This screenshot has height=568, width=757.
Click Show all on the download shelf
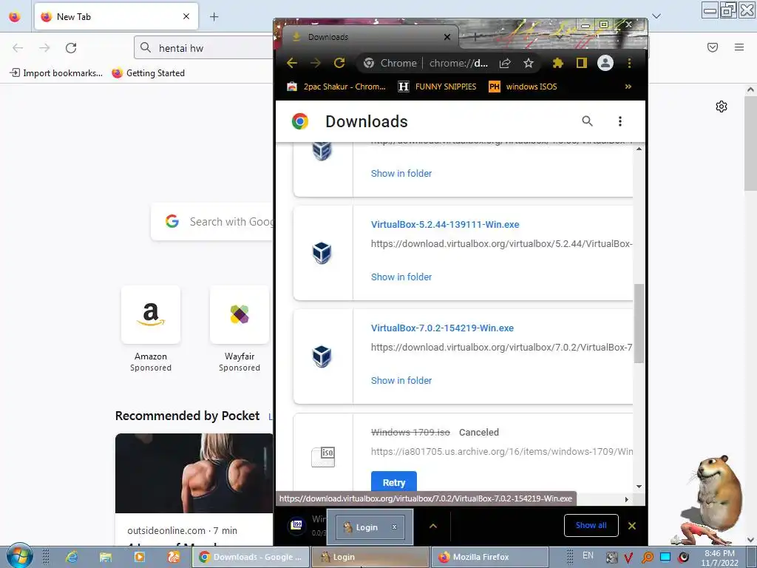coord(591,526)
